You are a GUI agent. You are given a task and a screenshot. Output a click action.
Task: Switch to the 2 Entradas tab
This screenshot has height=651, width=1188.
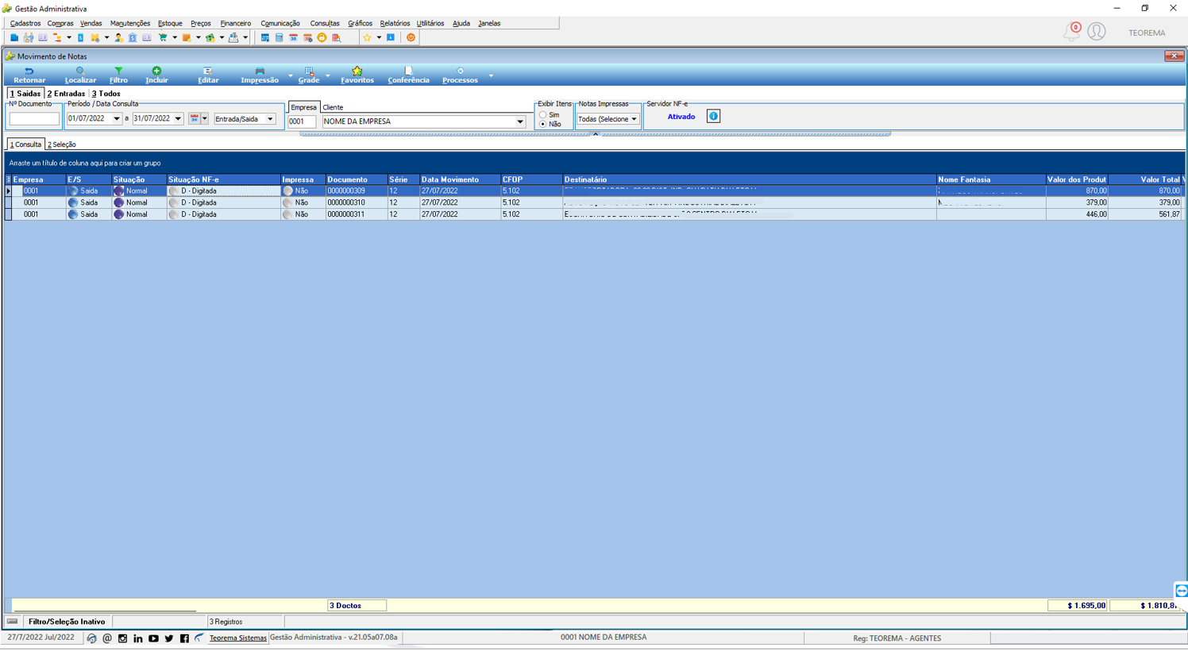click(x=66, y=94)
